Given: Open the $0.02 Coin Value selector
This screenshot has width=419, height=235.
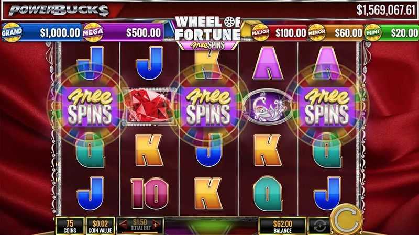Looking at the screenshot, I should pyautogui.click(x=100, y=226).
